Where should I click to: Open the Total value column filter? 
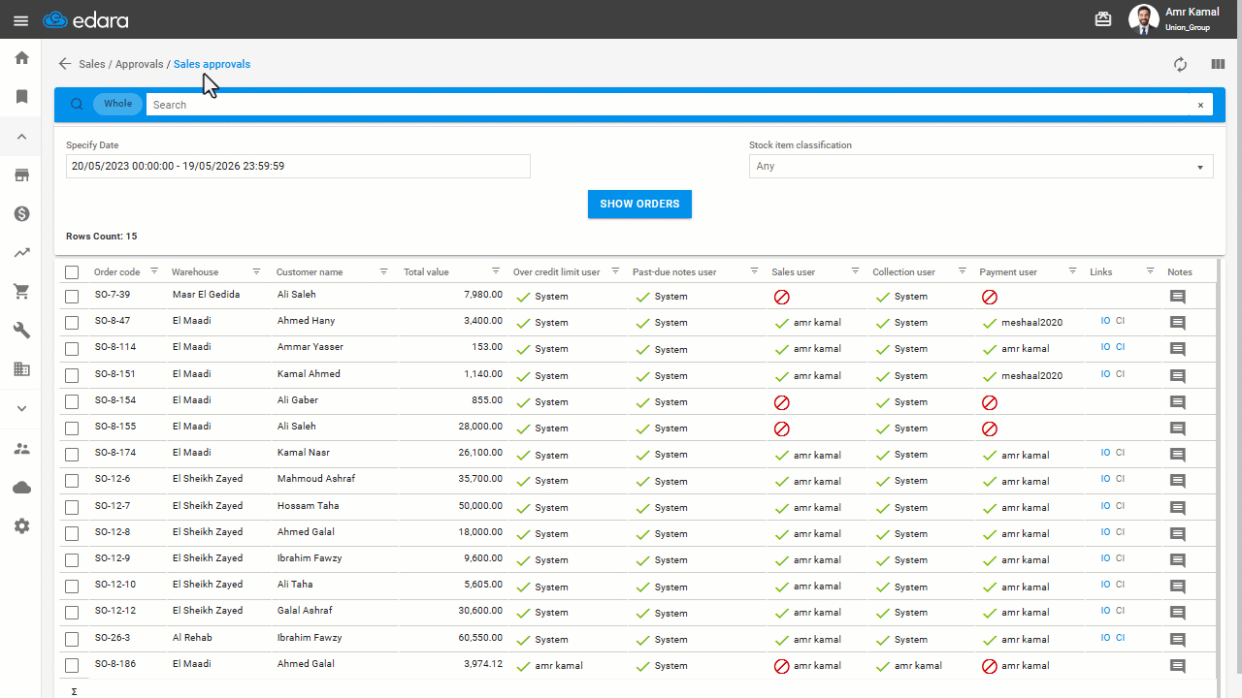(496, 271)
